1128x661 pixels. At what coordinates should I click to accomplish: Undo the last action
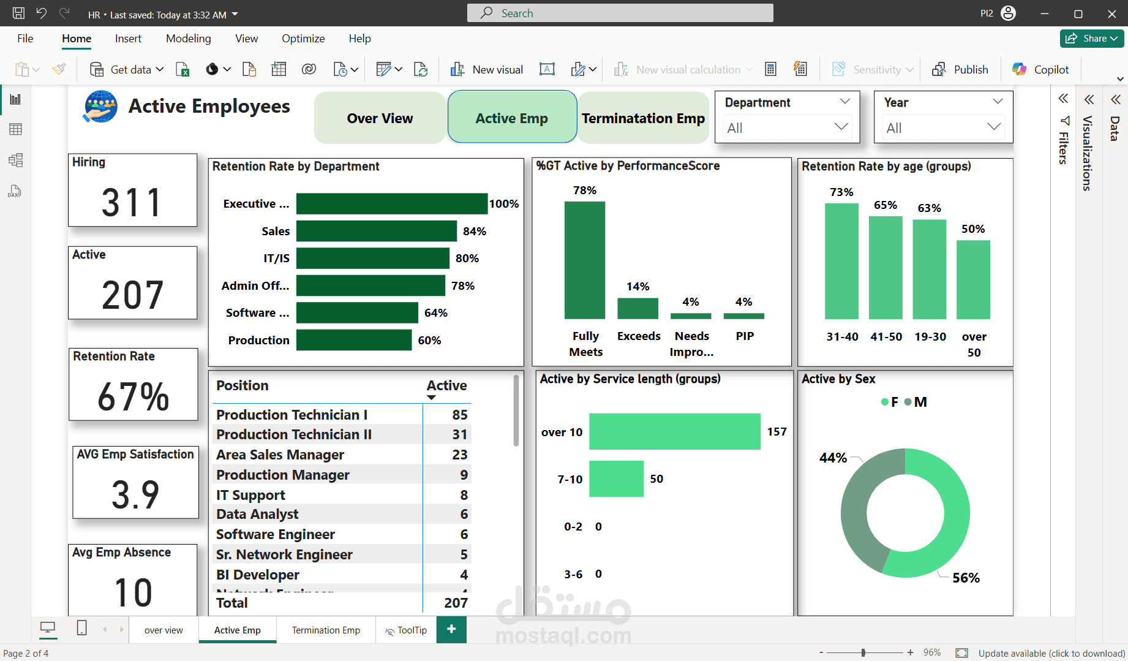[41, 13]
